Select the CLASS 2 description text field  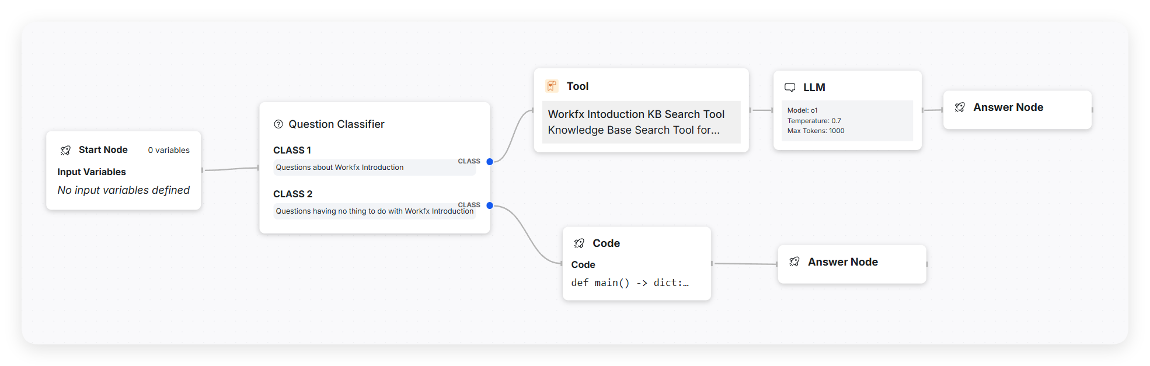tap(374, 211)
